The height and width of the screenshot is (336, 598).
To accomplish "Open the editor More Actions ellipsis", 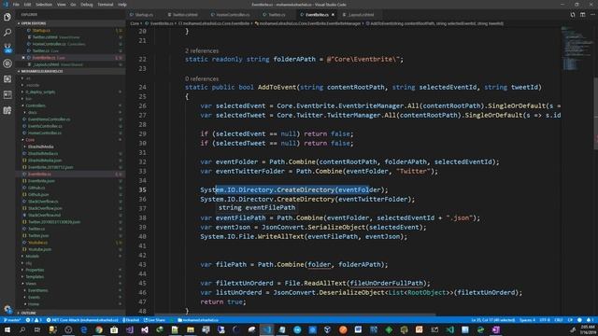I will (592, 15).
